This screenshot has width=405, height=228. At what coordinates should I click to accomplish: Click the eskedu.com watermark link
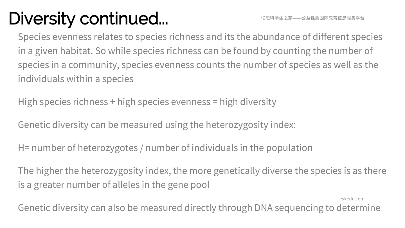pos(352,199)
